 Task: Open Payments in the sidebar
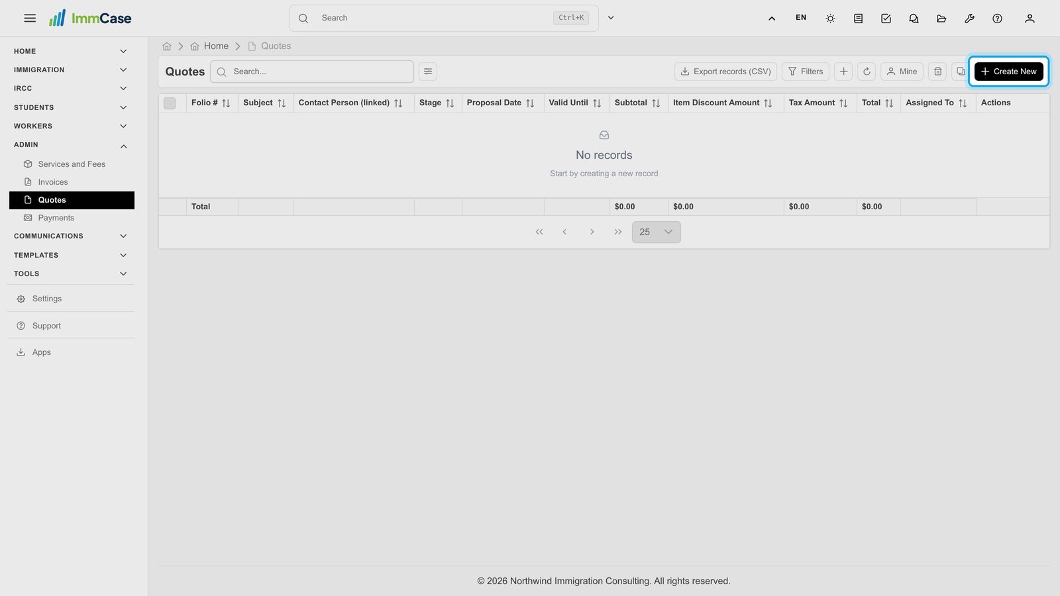(x=72, y=218)
